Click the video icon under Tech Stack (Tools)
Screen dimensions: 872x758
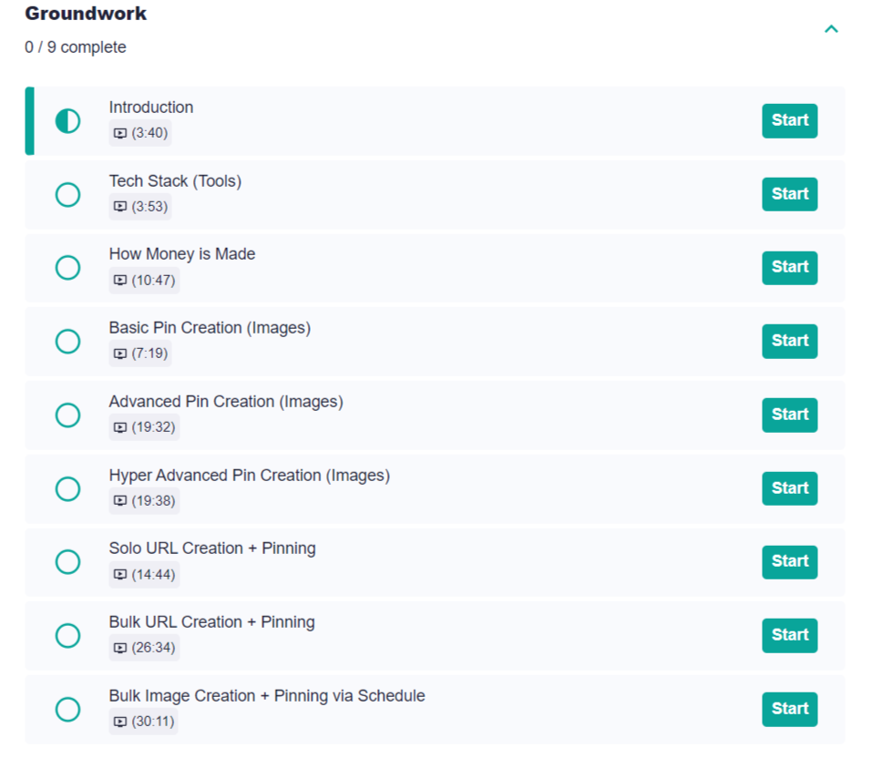click(x=120, y=207)
